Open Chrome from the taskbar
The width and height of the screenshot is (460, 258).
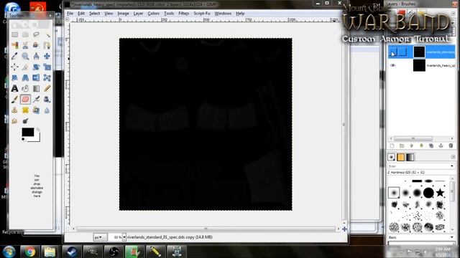29,252
